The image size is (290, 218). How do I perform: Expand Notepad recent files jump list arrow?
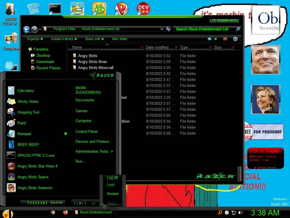tap(66, 134)
